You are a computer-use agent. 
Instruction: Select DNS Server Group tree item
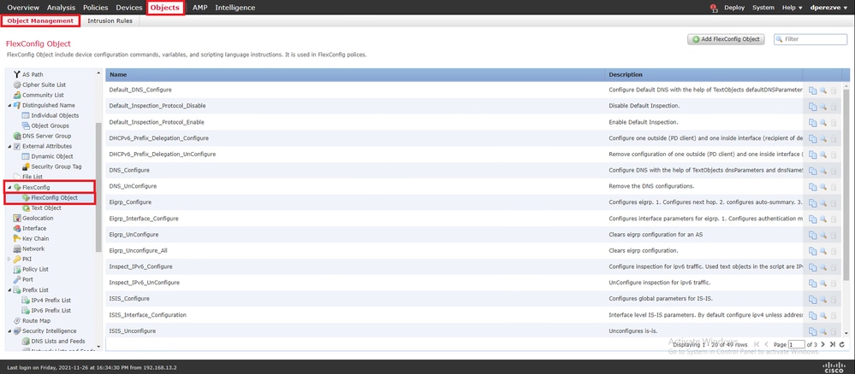(x=47, y=136)
